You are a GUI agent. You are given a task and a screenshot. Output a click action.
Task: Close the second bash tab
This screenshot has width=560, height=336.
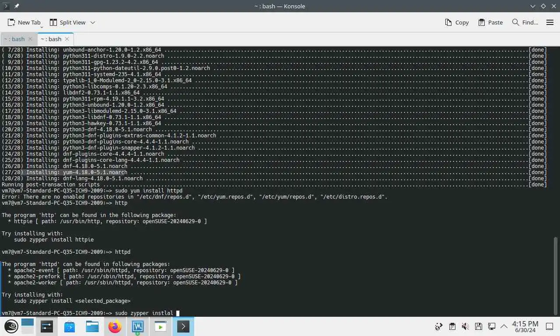pyautogui.click(x=67, y=39)
